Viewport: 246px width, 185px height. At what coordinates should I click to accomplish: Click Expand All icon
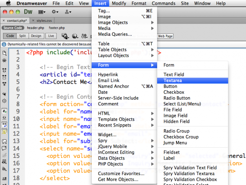click(4, 84)
